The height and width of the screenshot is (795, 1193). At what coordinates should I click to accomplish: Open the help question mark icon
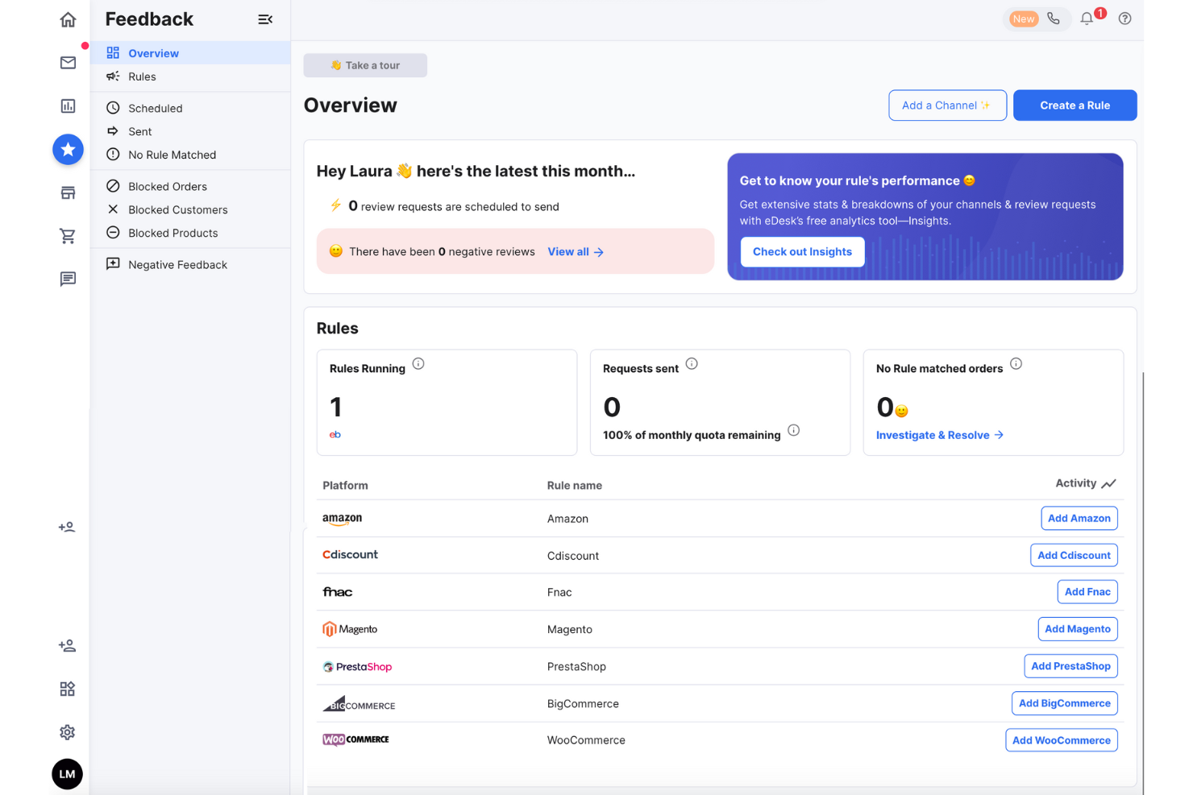[x=1124, y=18]
